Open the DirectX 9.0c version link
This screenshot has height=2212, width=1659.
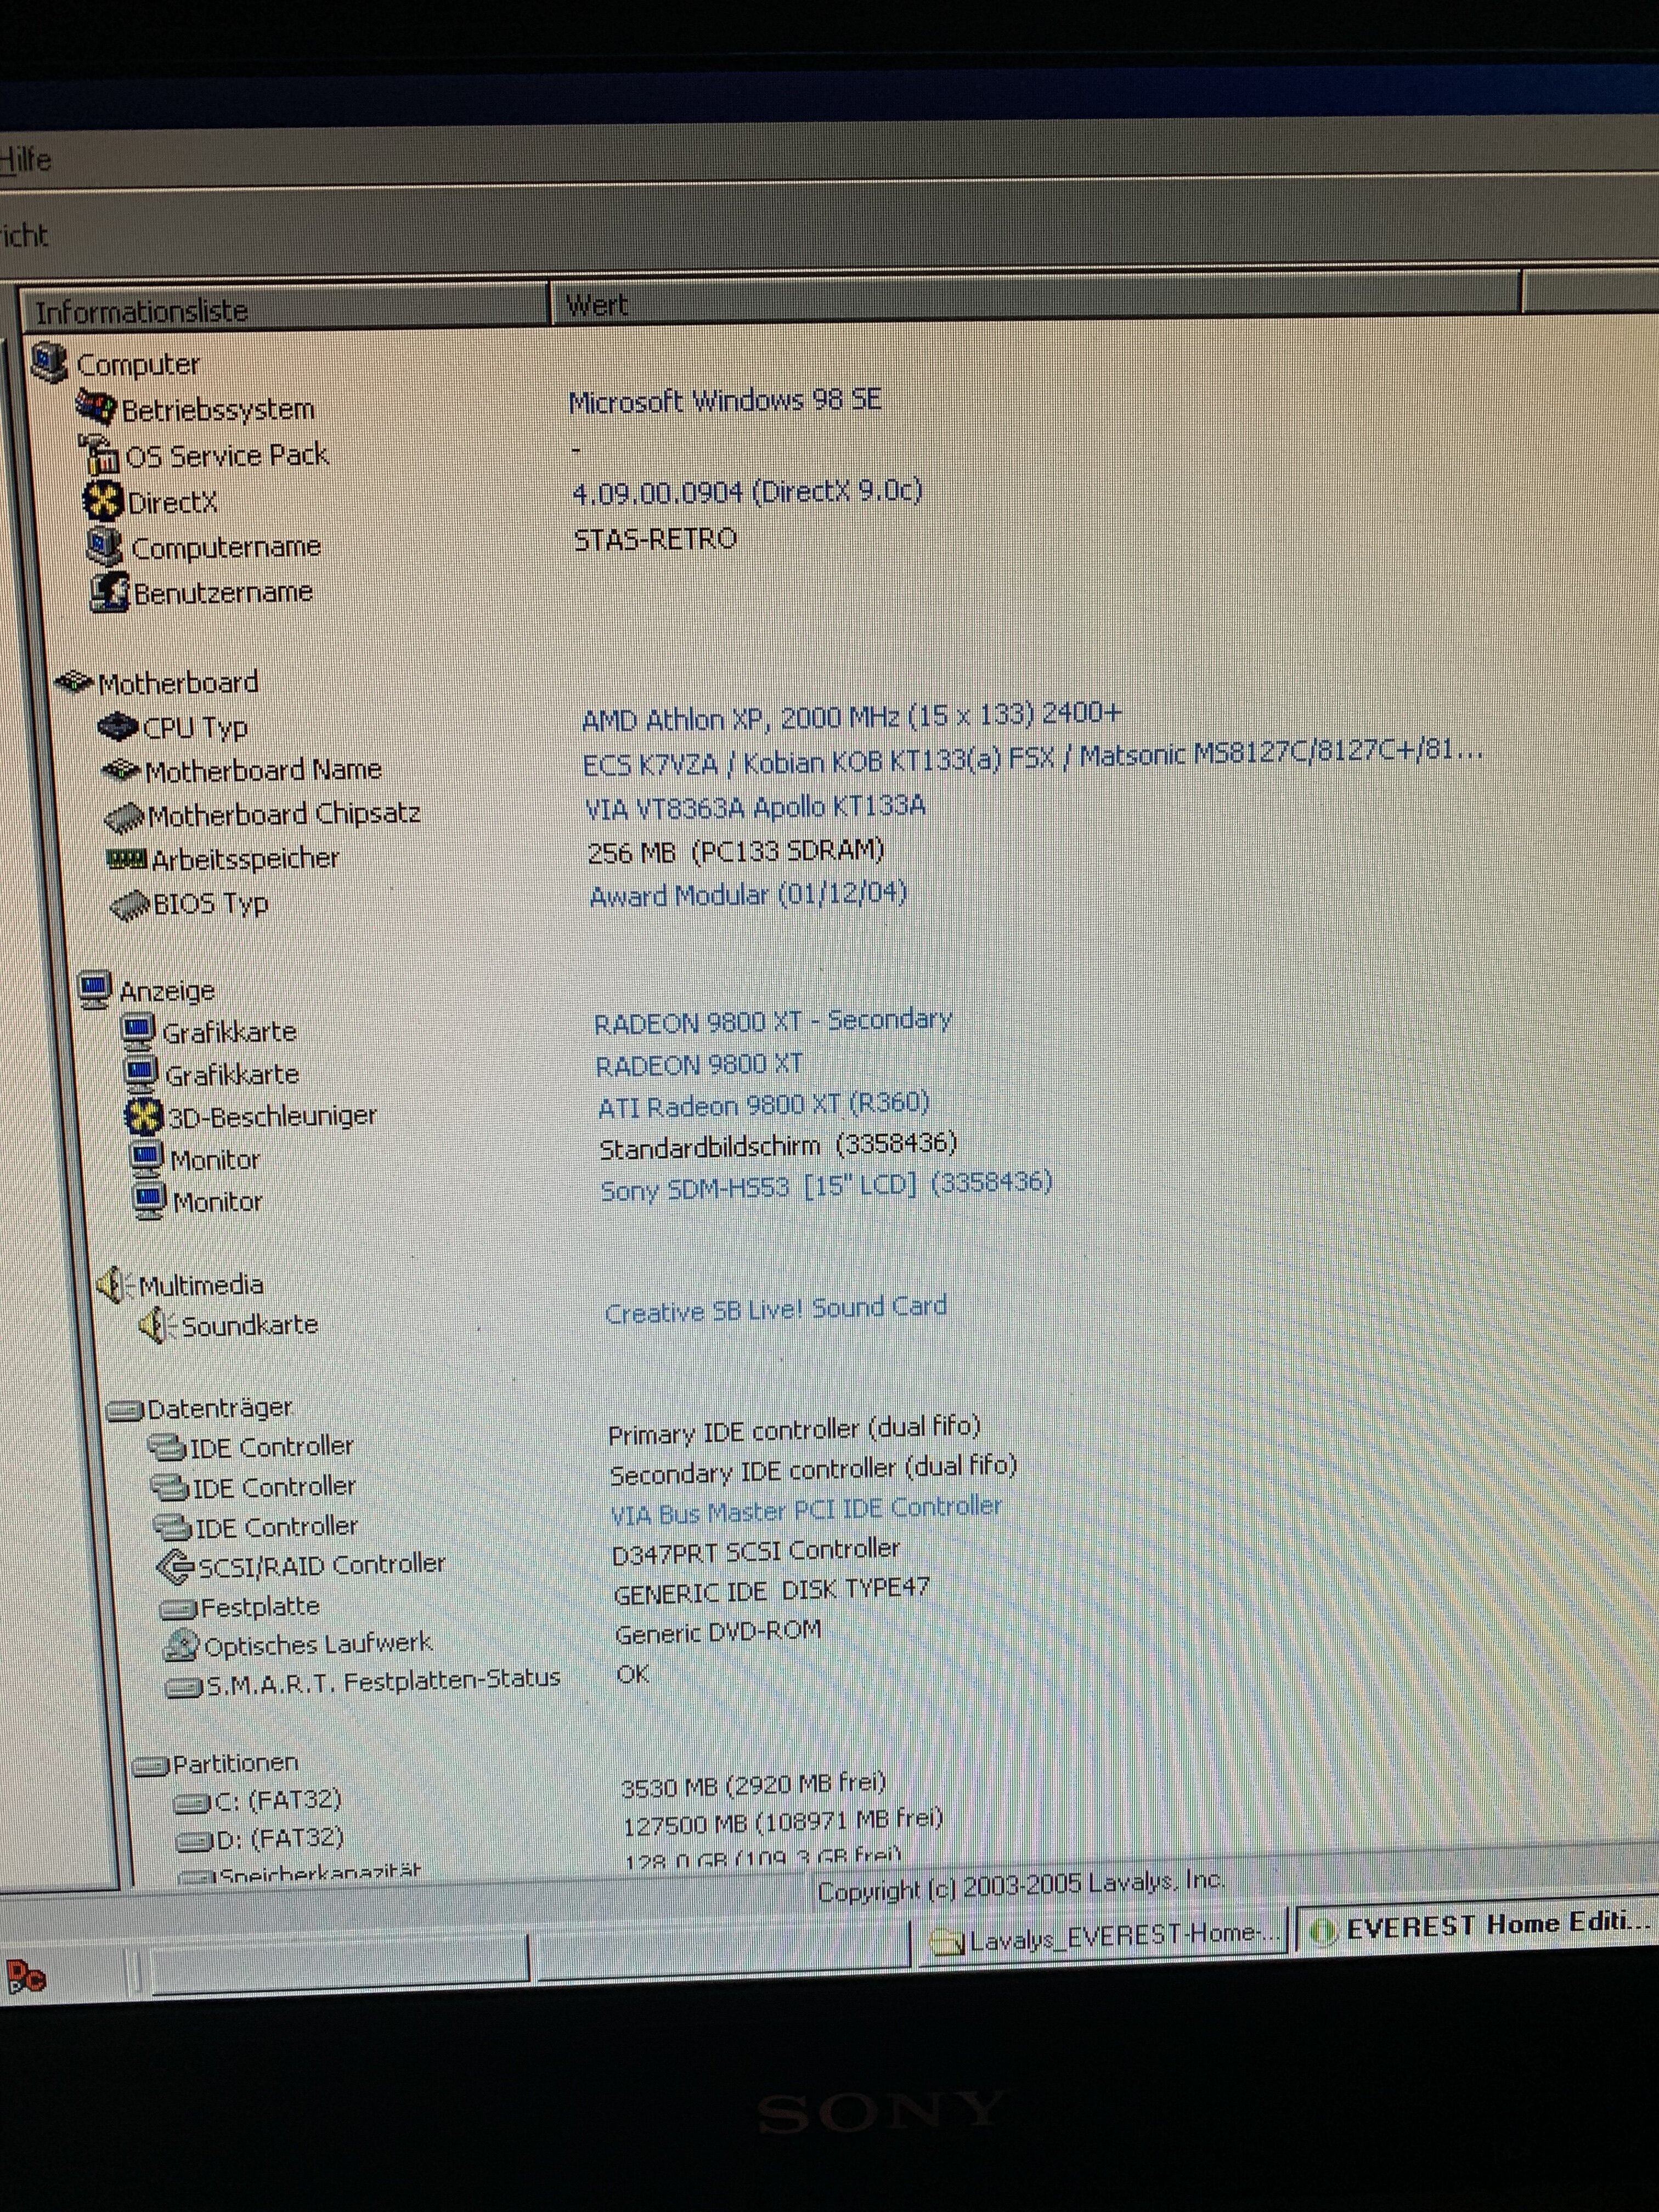click(x=747, y=492)
